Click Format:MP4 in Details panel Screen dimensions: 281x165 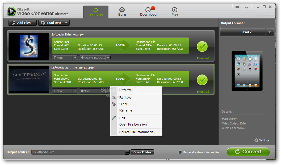click(x=230, y=119)
